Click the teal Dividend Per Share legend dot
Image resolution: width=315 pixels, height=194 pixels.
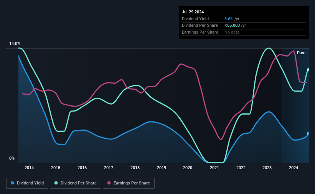(56, 183)
